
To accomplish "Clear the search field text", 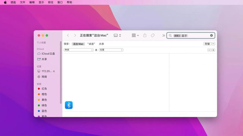I will click(x=211, y=35).
